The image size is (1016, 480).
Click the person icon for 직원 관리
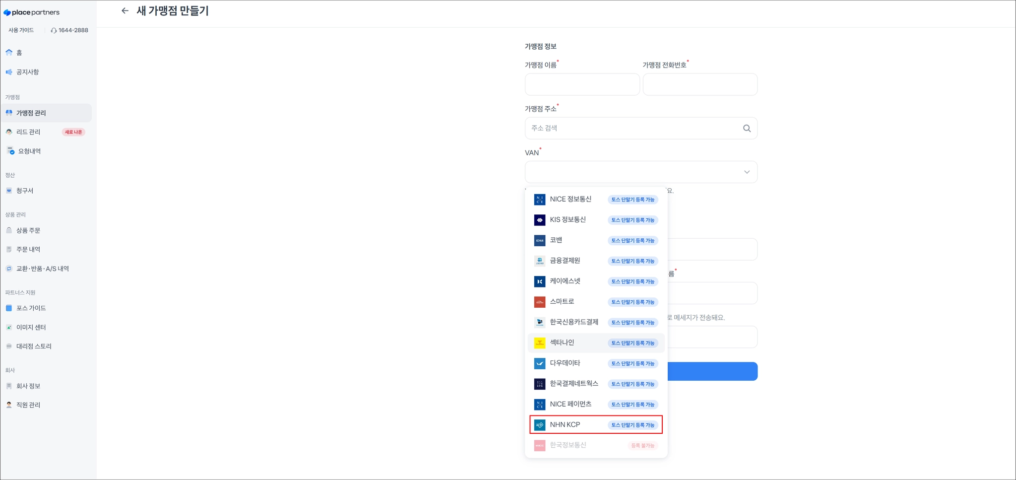9,405
